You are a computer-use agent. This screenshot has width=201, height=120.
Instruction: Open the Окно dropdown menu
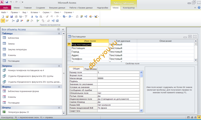click(58, 12)
